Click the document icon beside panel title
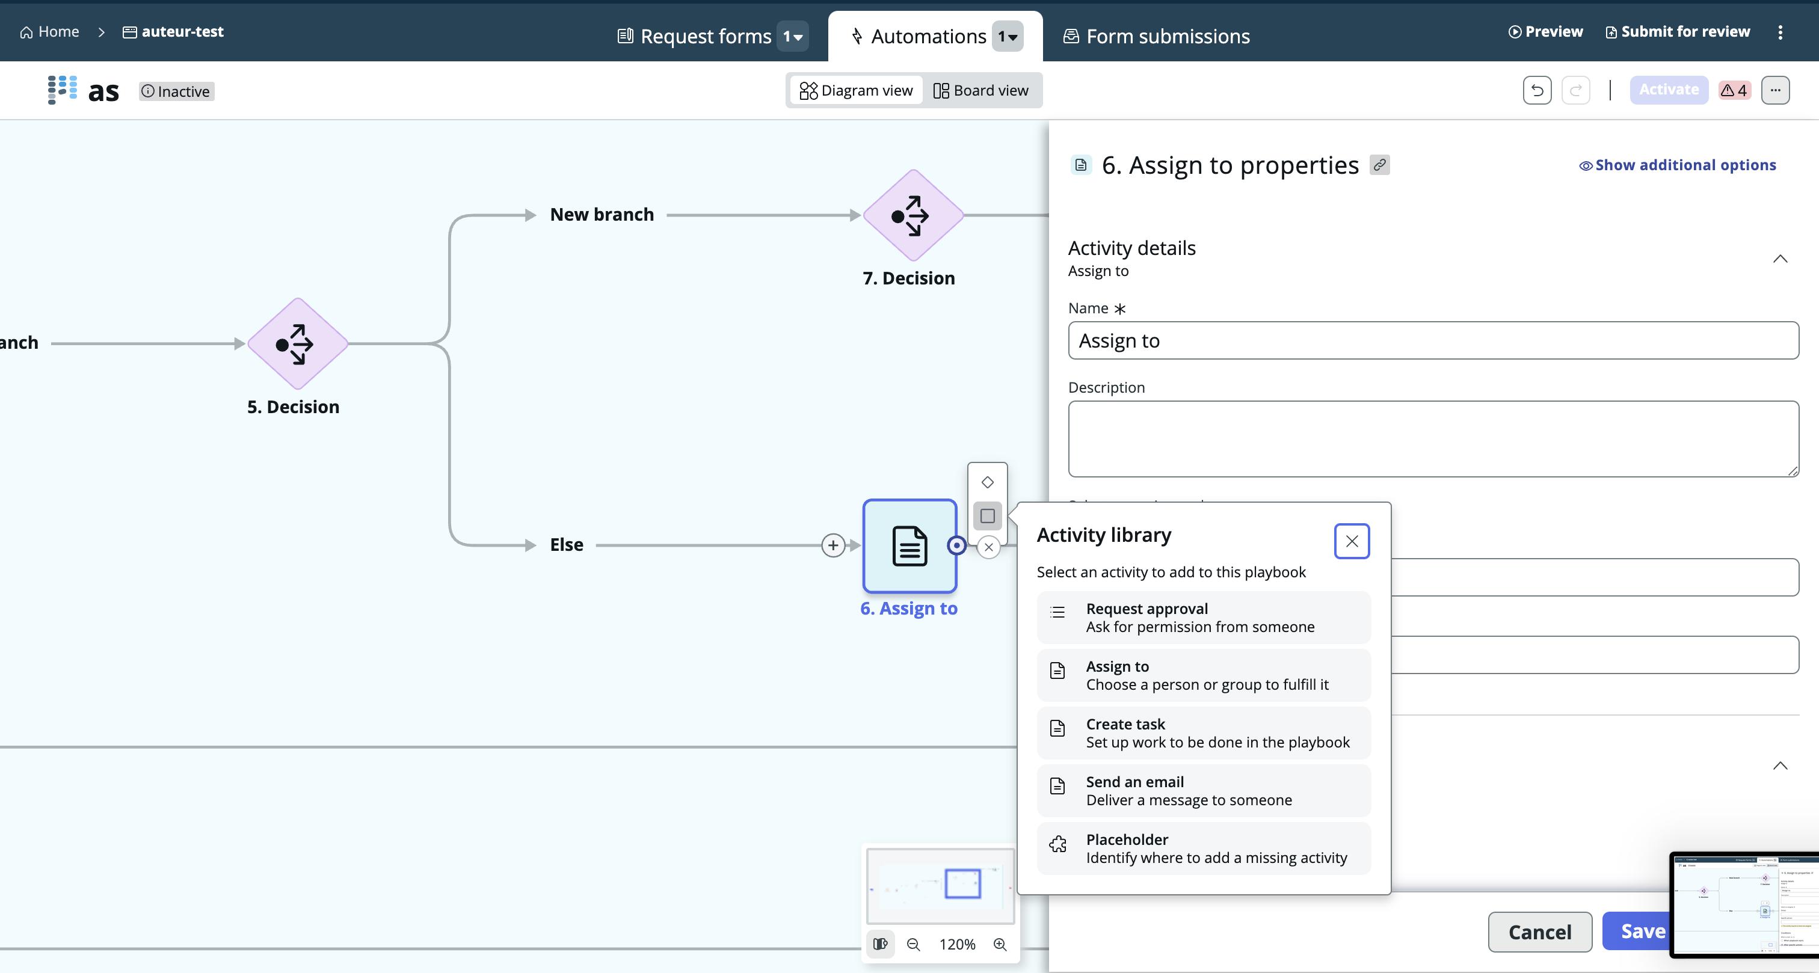The height and width of the screenshot is (973, 1819). tap(1080, 165)
